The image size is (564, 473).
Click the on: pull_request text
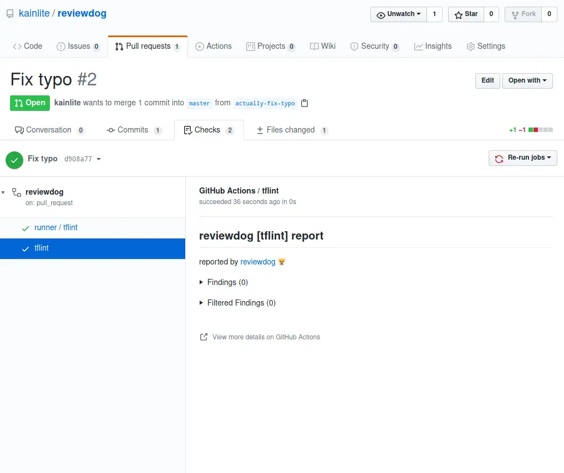pos(49,203)
